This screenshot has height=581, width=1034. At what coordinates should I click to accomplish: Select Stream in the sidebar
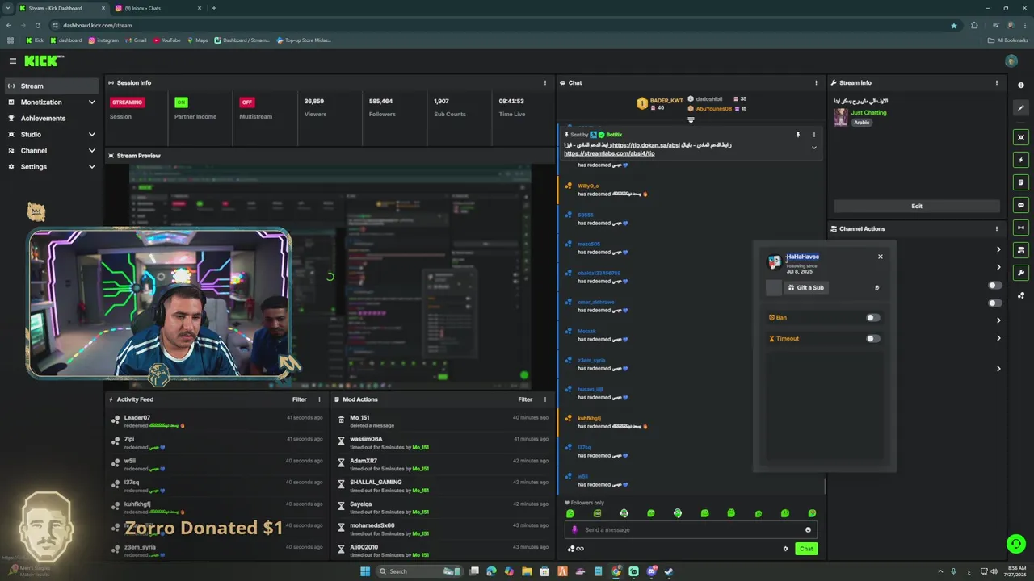point(52,86)
